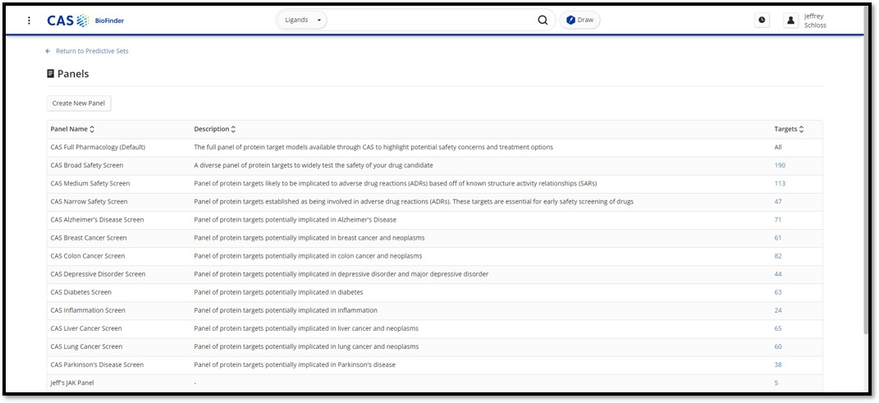Select CAS Full Pharmacology (Default) row name
The height and width of the screenshot is (403, 879).
coord(98,147)
